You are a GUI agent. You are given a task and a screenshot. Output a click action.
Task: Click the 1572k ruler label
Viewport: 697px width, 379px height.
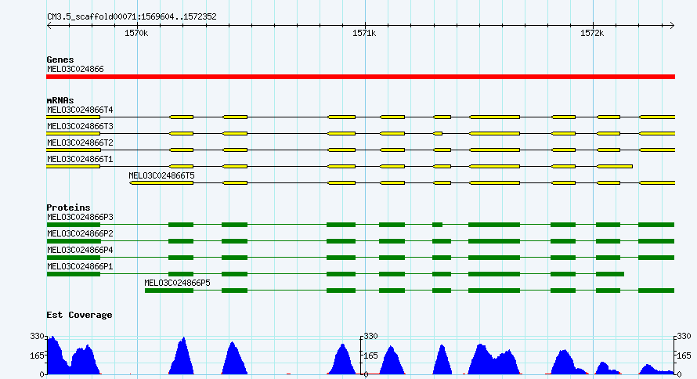pos(592,34)
